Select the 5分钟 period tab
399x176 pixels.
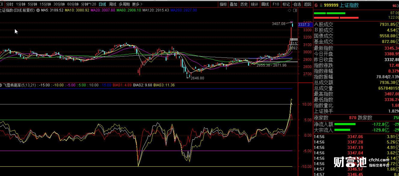click(x=32, y=4)
